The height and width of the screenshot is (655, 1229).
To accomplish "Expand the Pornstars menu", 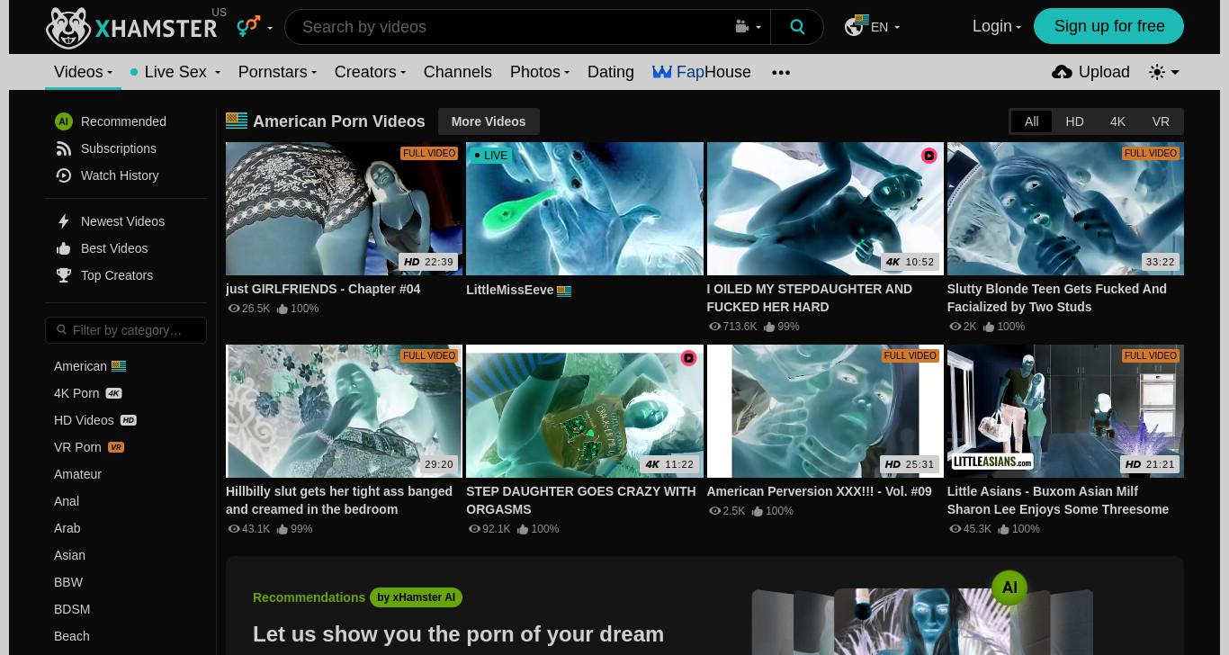I will 277,72.
